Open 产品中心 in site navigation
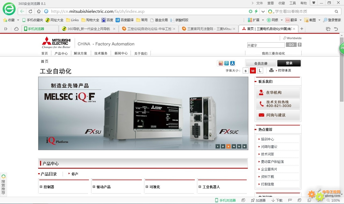 (x=61, y=53)
